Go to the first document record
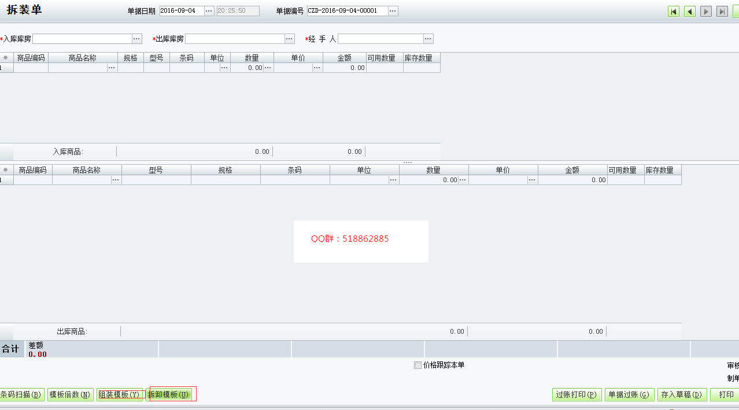The image size is (739, 410). tap(674, 12)
